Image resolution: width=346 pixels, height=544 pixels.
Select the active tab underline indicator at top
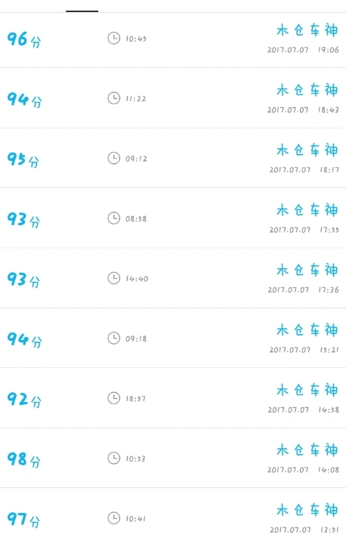coord(82,11)
